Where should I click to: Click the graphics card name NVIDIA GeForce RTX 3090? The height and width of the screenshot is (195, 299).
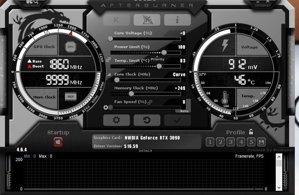(152, 138)
